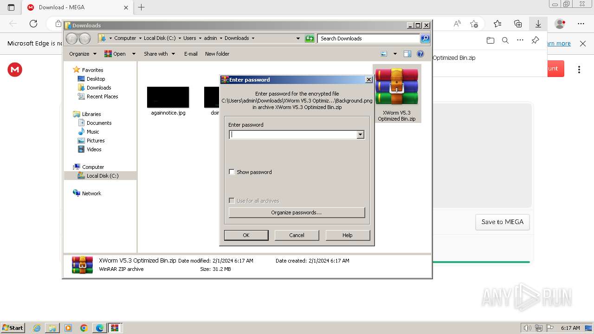Toggle the Show password checkbox
Image resolution: width=594 pixels, height=334 pixels.
tap(232, 172)
